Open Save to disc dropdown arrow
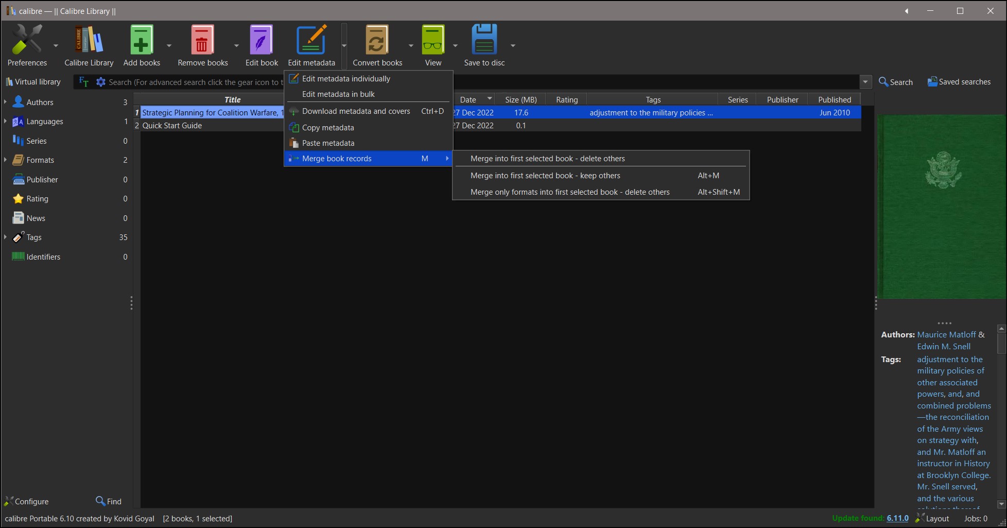1007x528 pixels. (x=513, y=46)
